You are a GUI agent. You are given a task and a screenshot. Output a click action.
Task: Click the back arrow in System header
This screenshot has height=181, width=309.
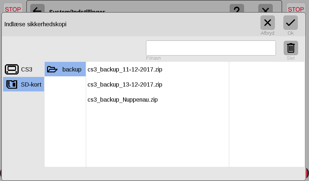point(37,8)
